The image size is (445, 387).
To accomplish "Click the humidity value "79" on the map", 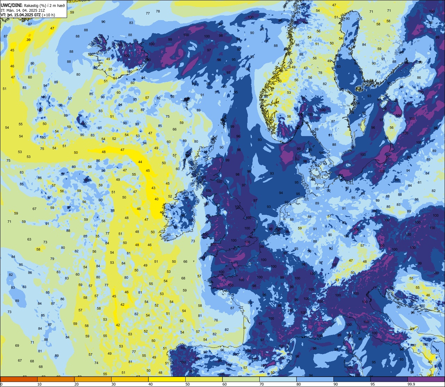I will pyautogui.click(x=52, y=259).
